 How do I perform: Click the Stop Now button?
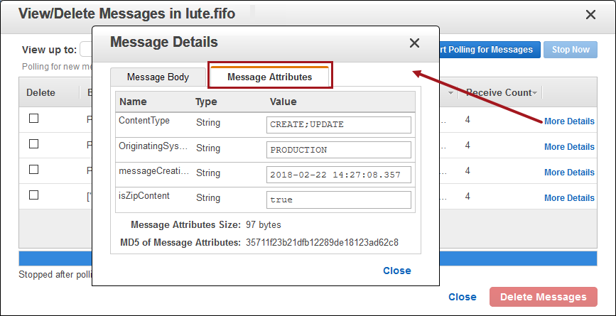(x=571, y=50)
